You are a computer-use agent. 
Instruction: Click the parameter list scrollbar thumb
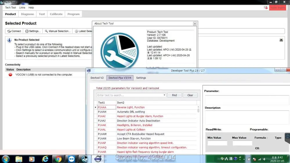198,111
